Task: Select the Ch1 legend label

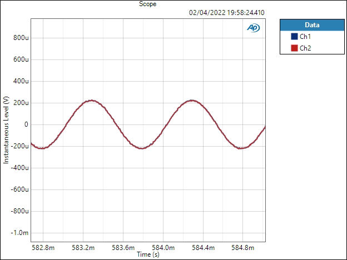Action: (305, 37)
